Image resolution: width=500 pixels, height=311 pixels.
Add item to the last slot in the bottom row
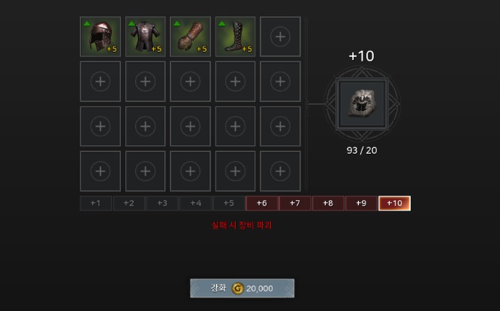click(280, 172)
